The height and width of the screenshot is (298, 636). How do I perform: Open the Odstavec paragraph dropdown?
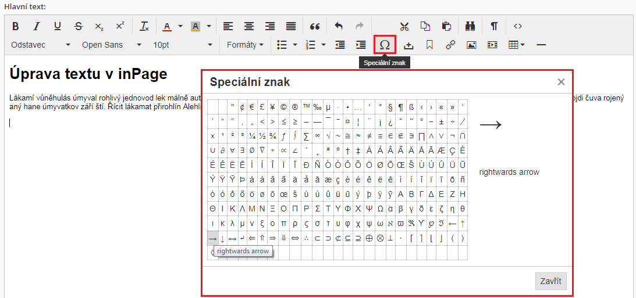pyautogui.click(x=41, y=45)
